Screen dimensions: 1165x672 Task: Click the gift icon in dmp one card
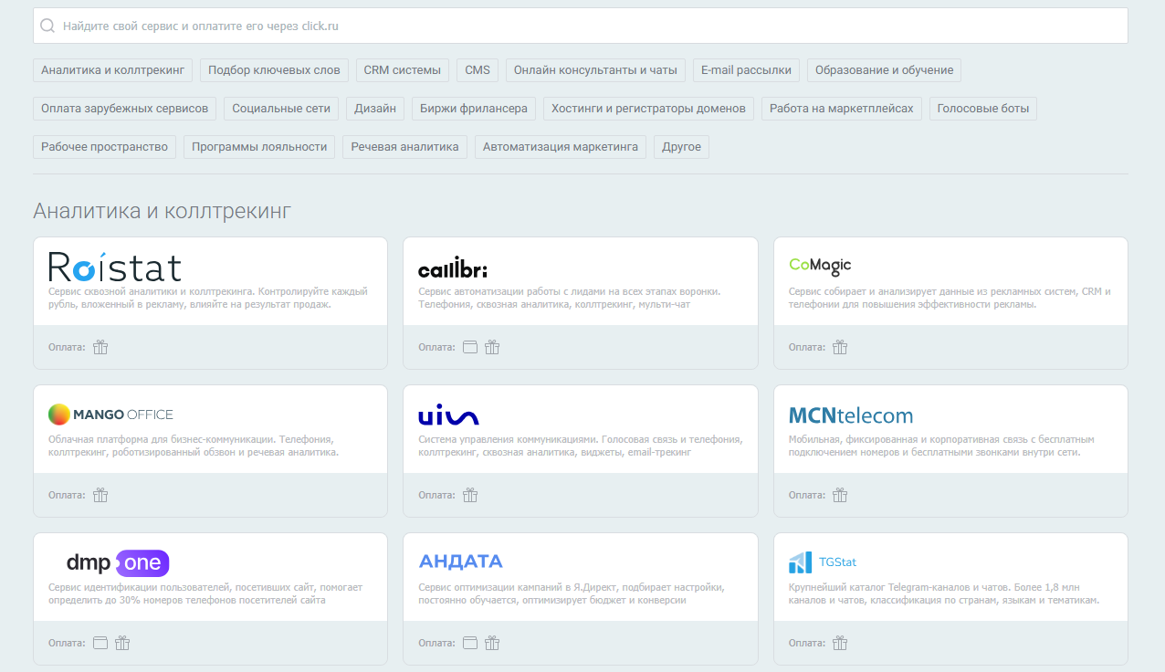[122, 643]
